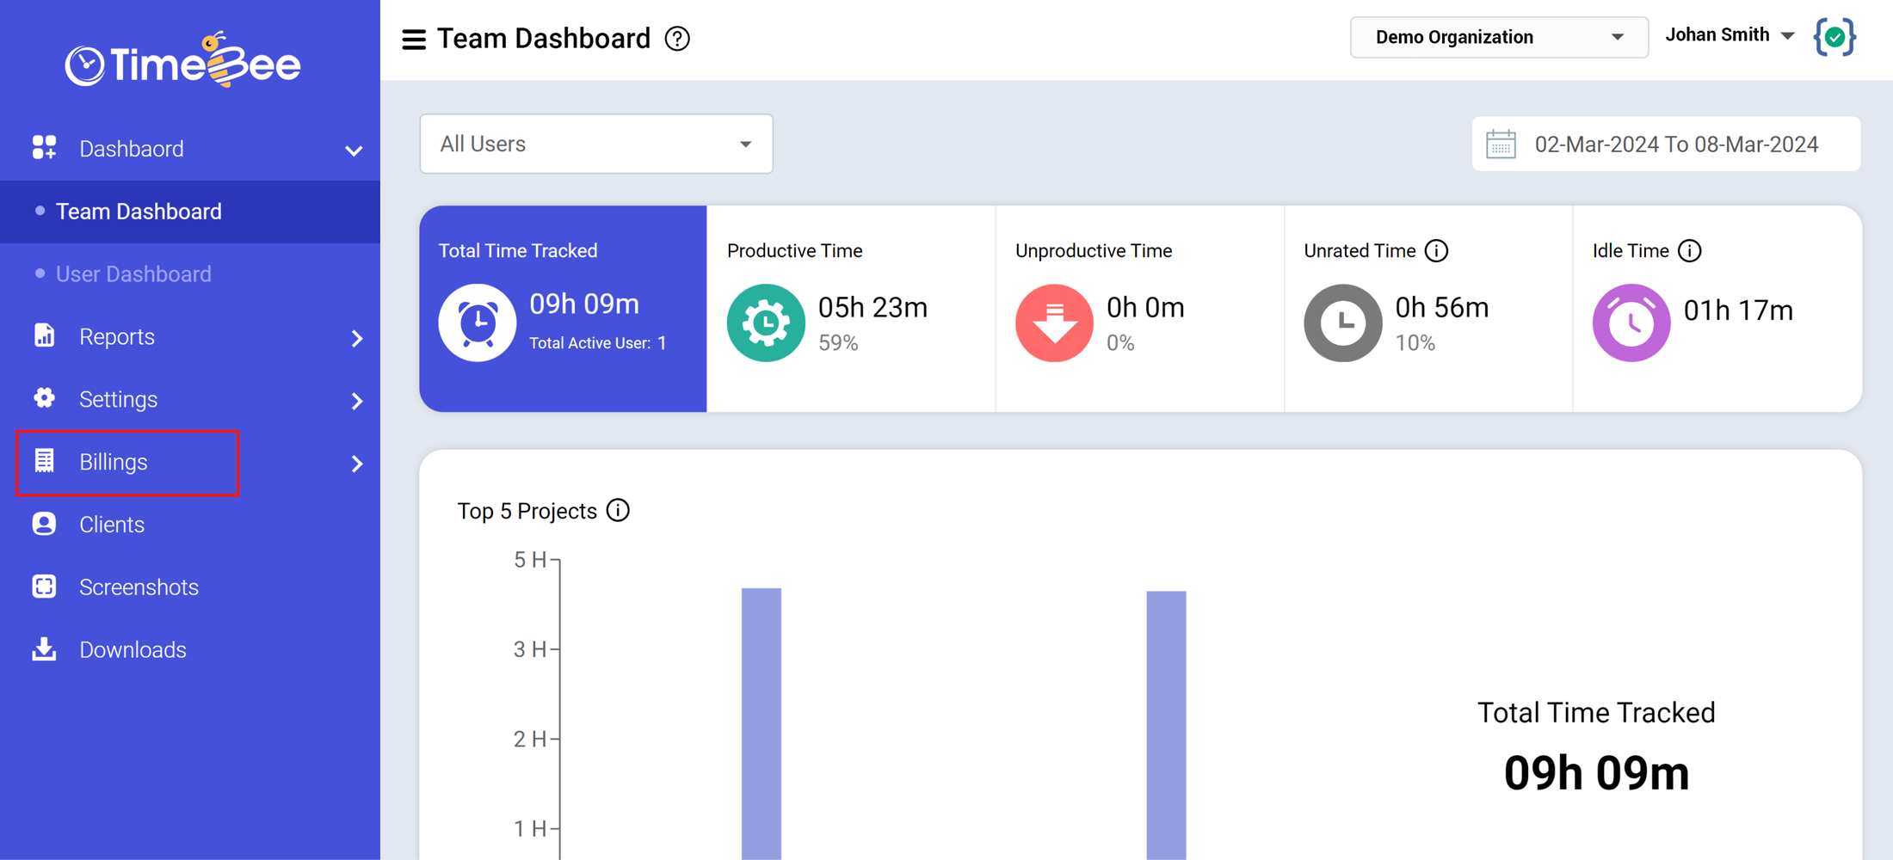Select the Screenshots icon in sidebar
The image size is (1893, 860).
[x=44, y=587]
